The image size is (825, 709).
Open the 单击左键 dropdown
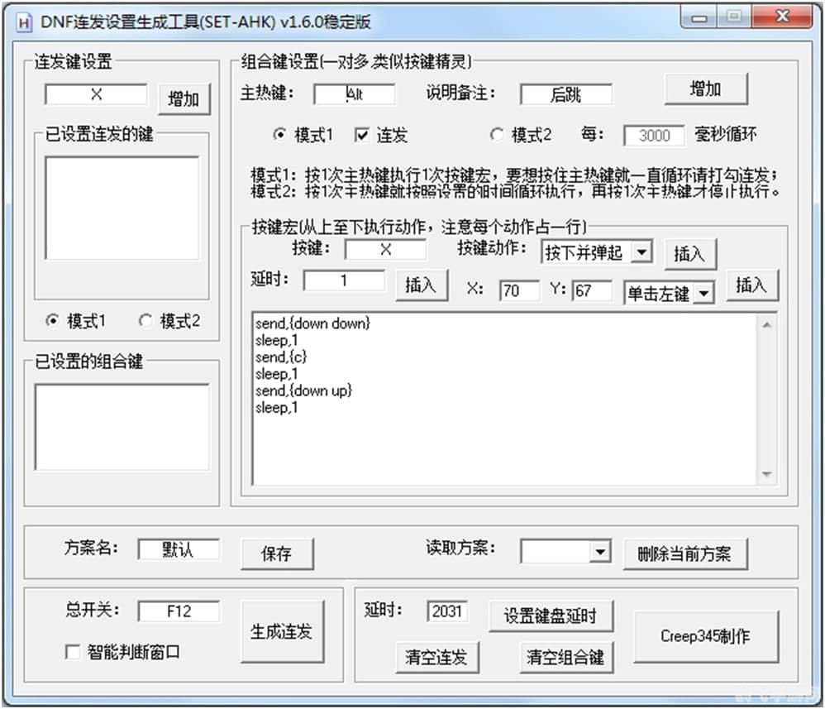[670, 291]
